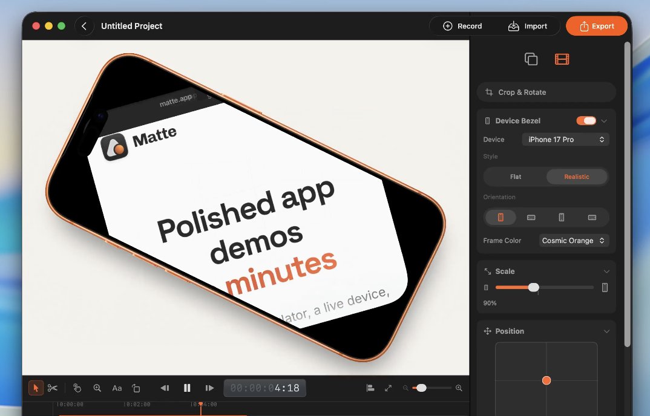Click the Record button

[x=462, y=26]
